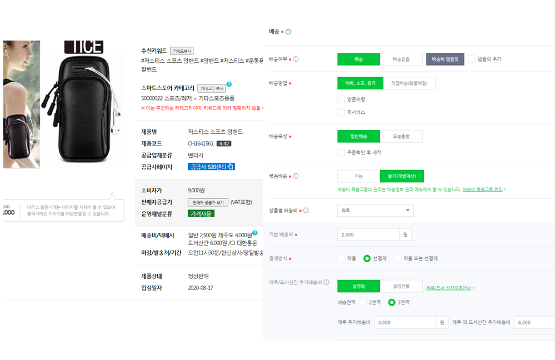Select 택배, 소포, 등기 delivery method
The image size is (555, 360).
361,83
